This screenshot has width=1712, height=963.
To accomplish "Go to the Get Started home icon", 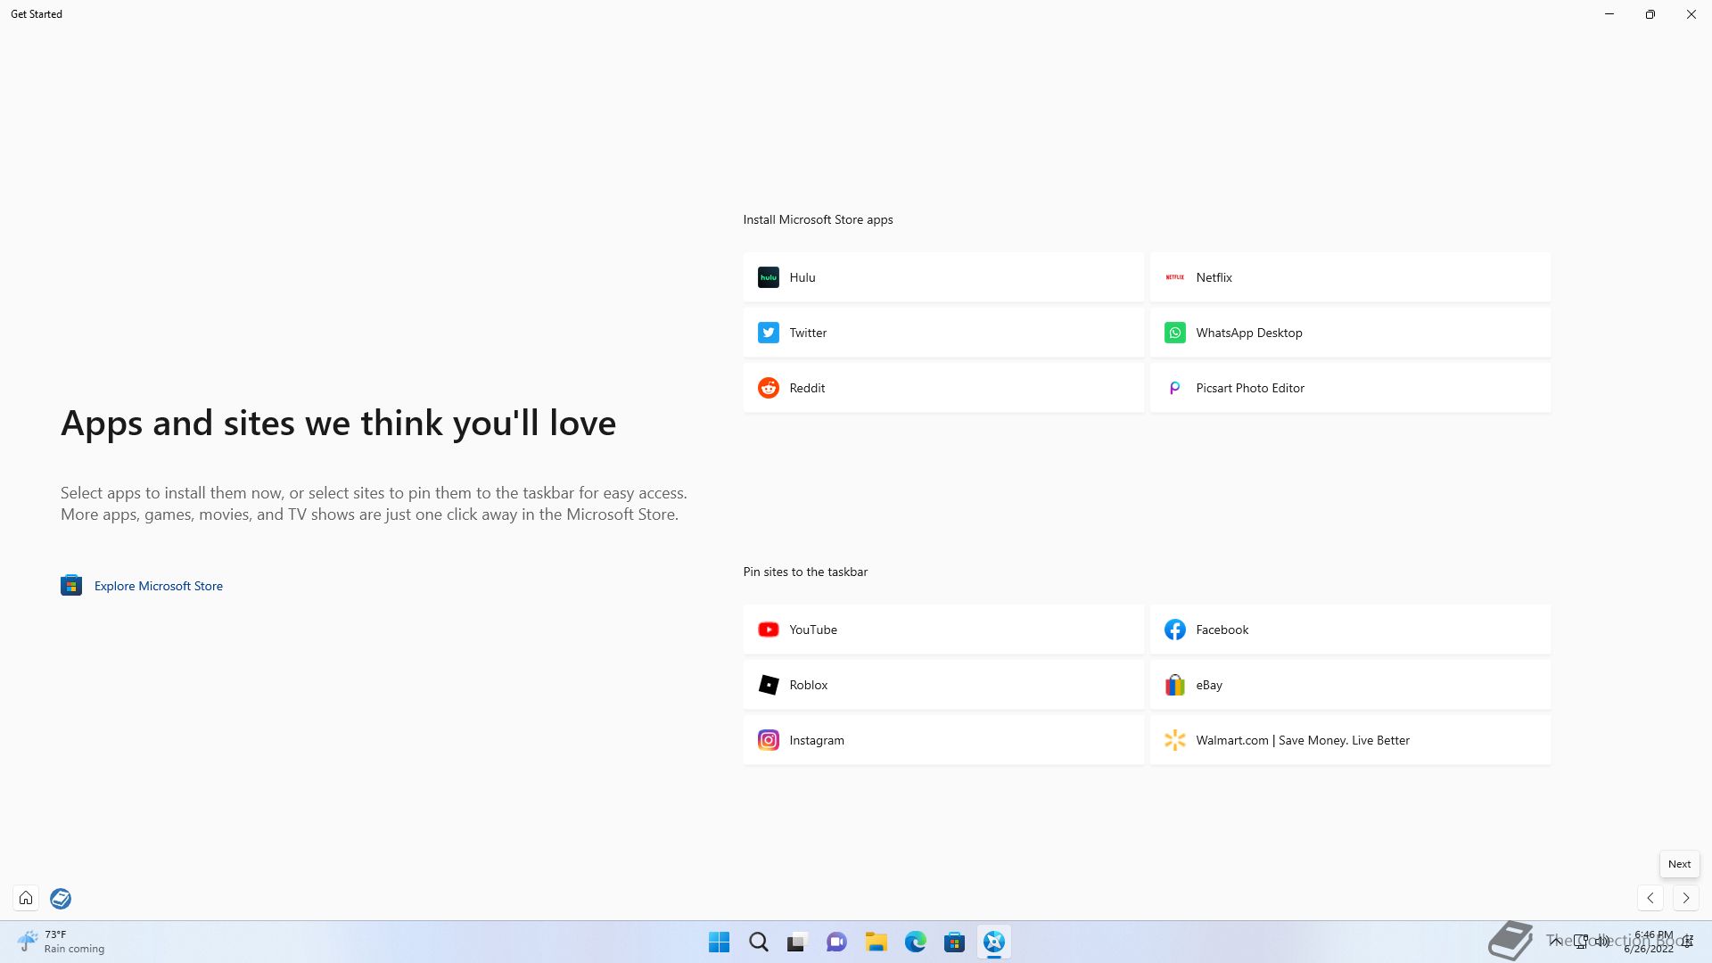I will [x=26, y=898].
